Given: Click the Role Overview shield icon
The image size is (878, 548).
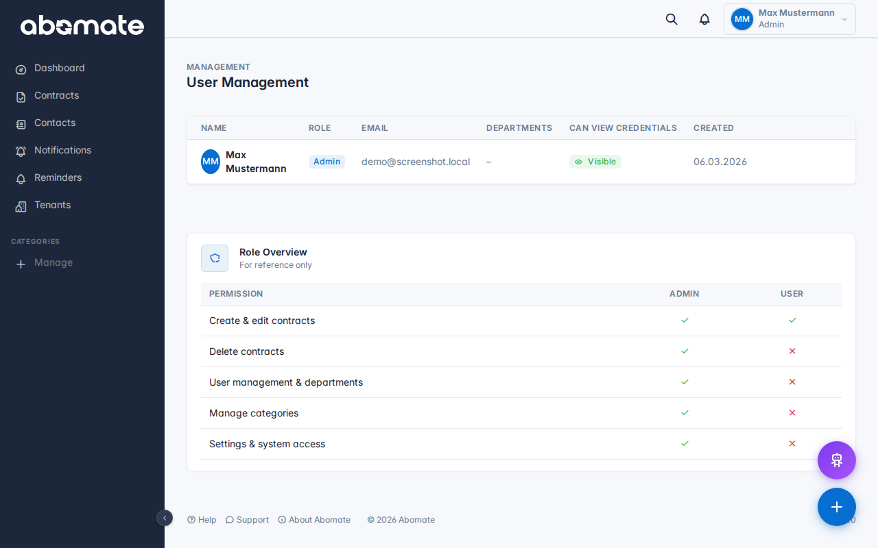Looking at the screenshot, I should point(215,258).
